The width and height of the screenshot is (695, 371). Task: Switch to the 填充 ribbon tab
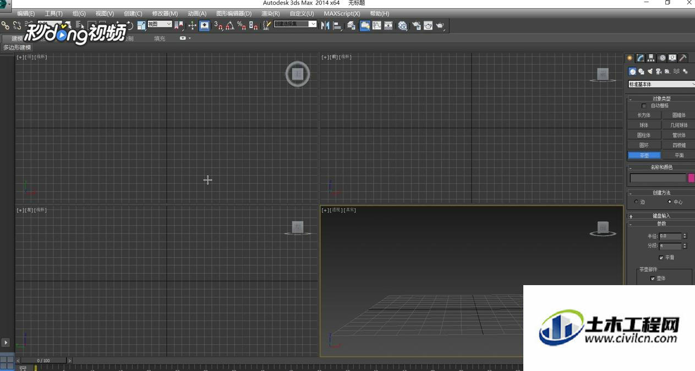point(160,39)
